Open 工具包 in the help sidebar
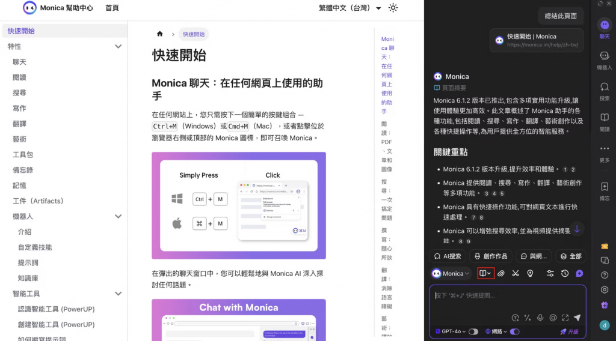616x341 pixels. [23, 155]
